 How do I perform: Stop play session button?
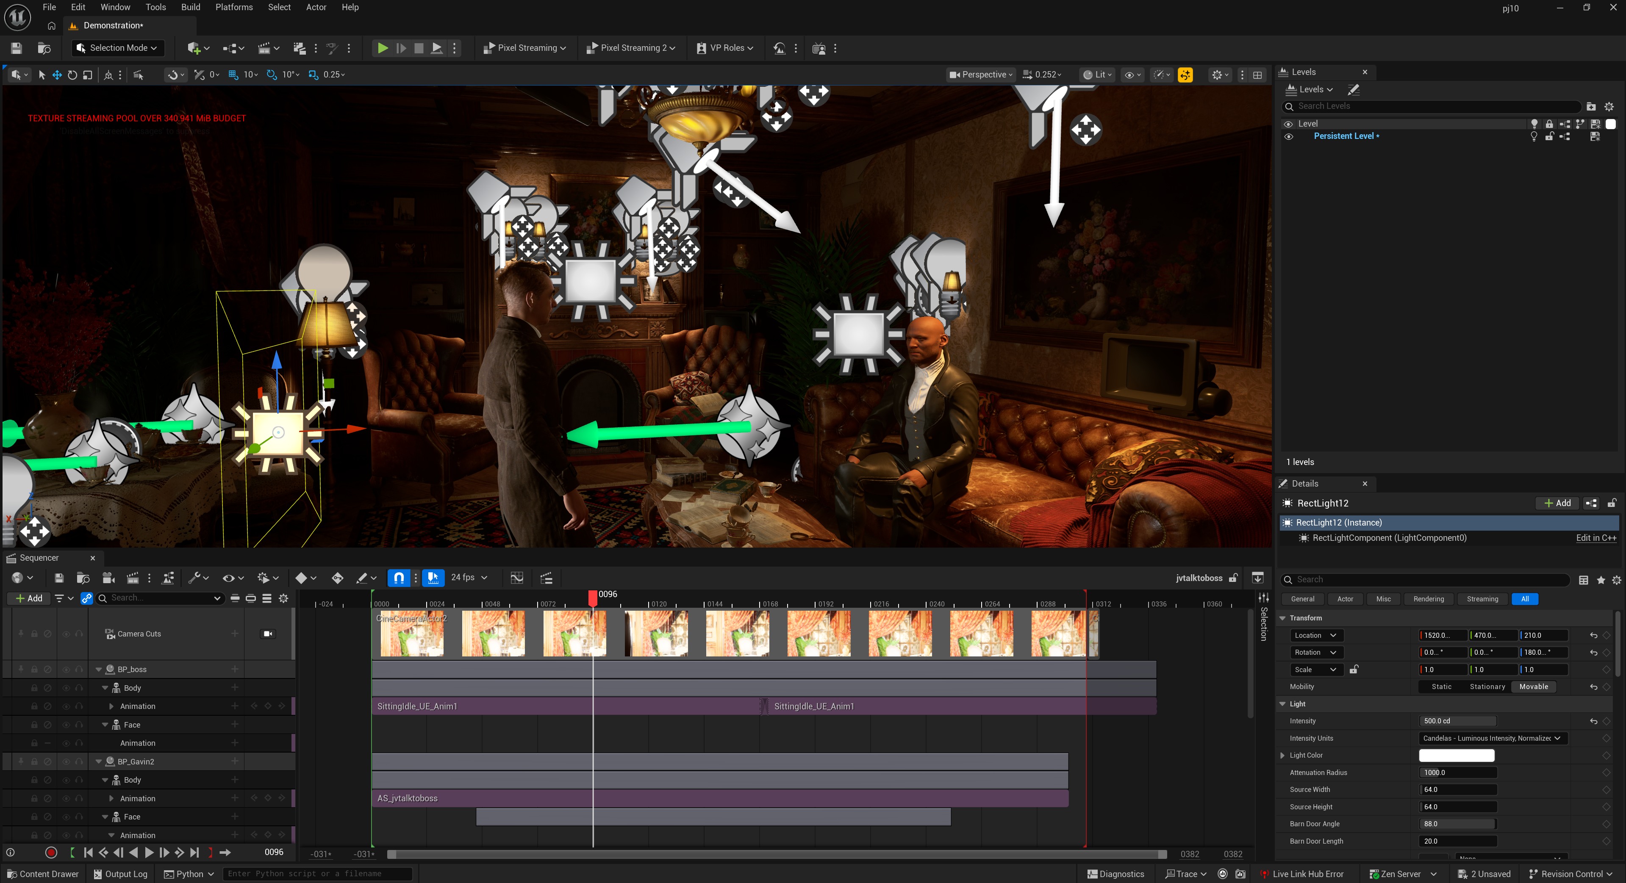coord(419,48)
